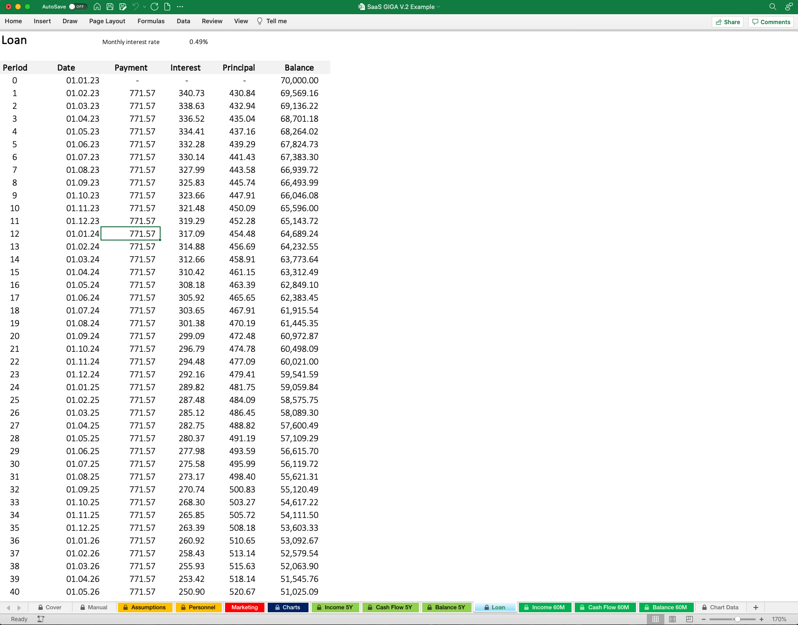798x625 pixels.
Task: Click the zoom slider handle
Action: coord(737,619)
